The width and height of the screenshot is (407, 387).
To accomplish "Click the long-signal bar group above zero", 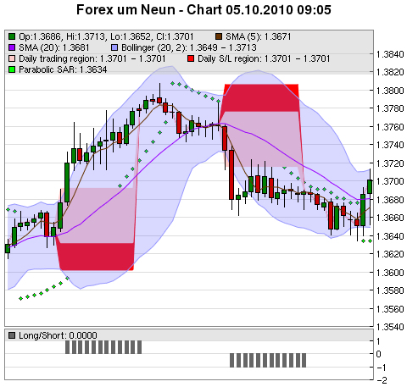I will pyautogui.click(x=103, y=347).
